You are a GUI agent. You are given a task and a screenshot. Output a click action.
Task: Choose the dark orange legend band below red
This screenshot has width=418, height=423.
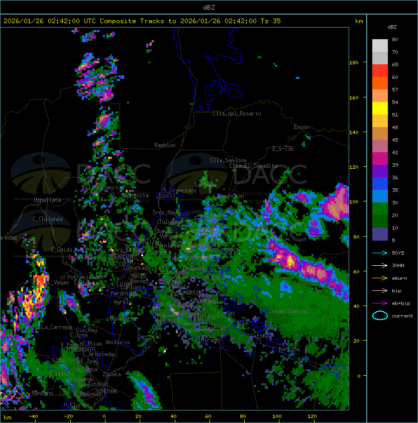coord(380,83)
